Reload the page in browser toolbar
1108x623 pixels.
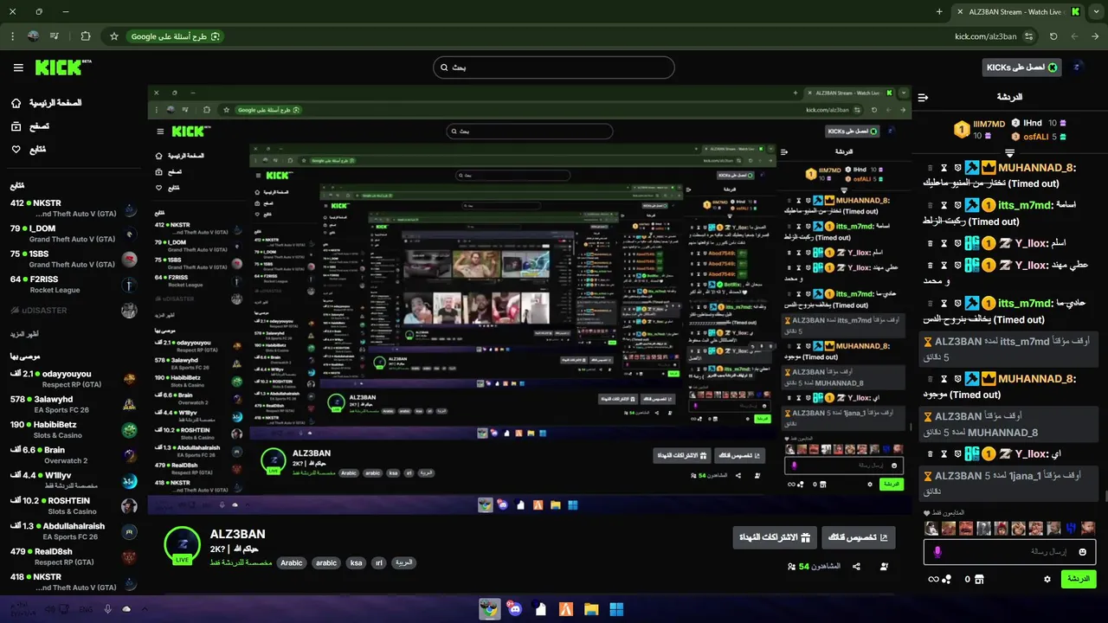[x=1053, y=36]
